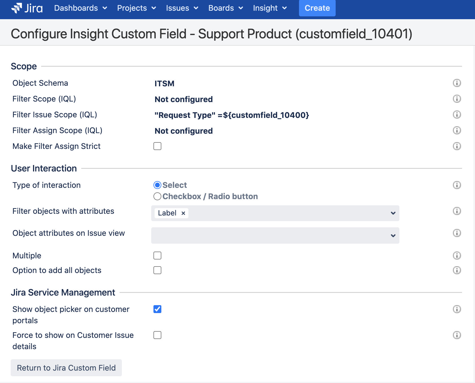The height and width of the screenshot is (383, 475).
Task: Show info for customer portals object picker
Action: click(457, 309)
